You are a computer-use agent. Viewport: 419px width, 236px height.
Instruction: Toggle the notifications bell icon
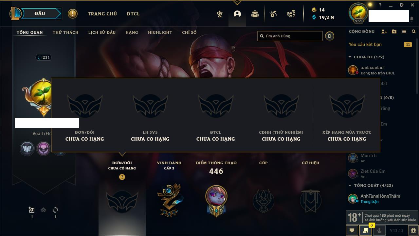click(411, 19)
